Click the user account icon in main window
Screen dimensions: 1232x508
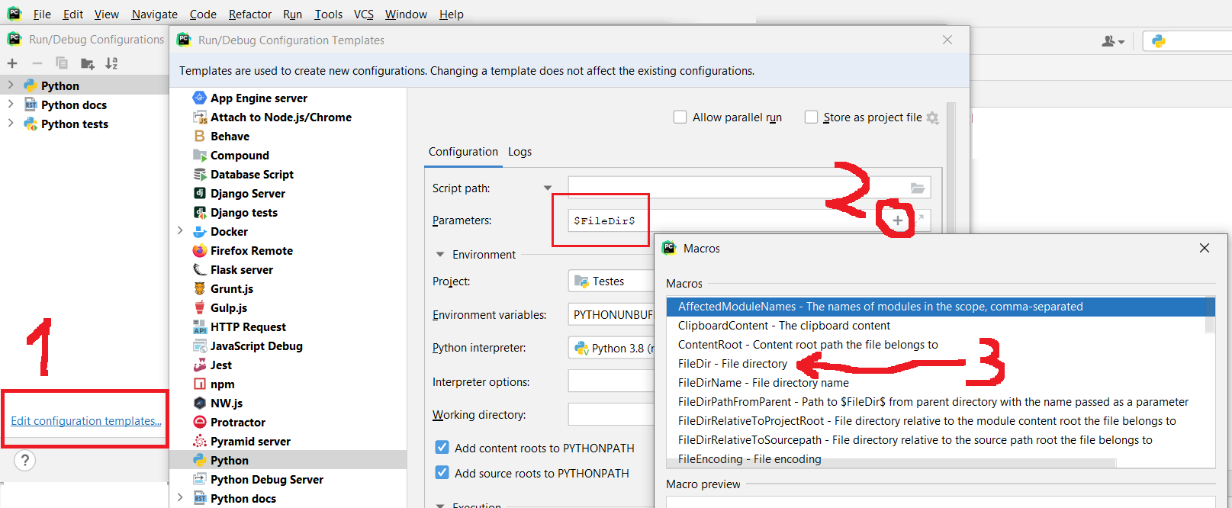click(x=1113, y=41)
